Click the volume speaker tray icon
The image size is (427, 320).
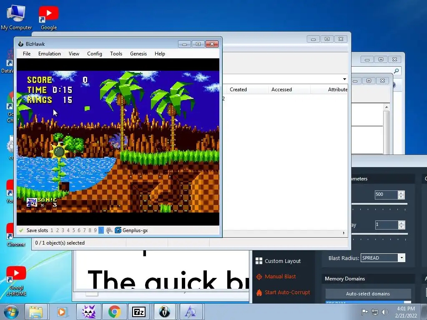click(385, 312)
